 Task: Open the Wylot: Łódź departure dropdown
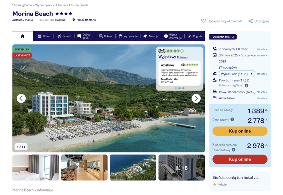click(237, 74)
